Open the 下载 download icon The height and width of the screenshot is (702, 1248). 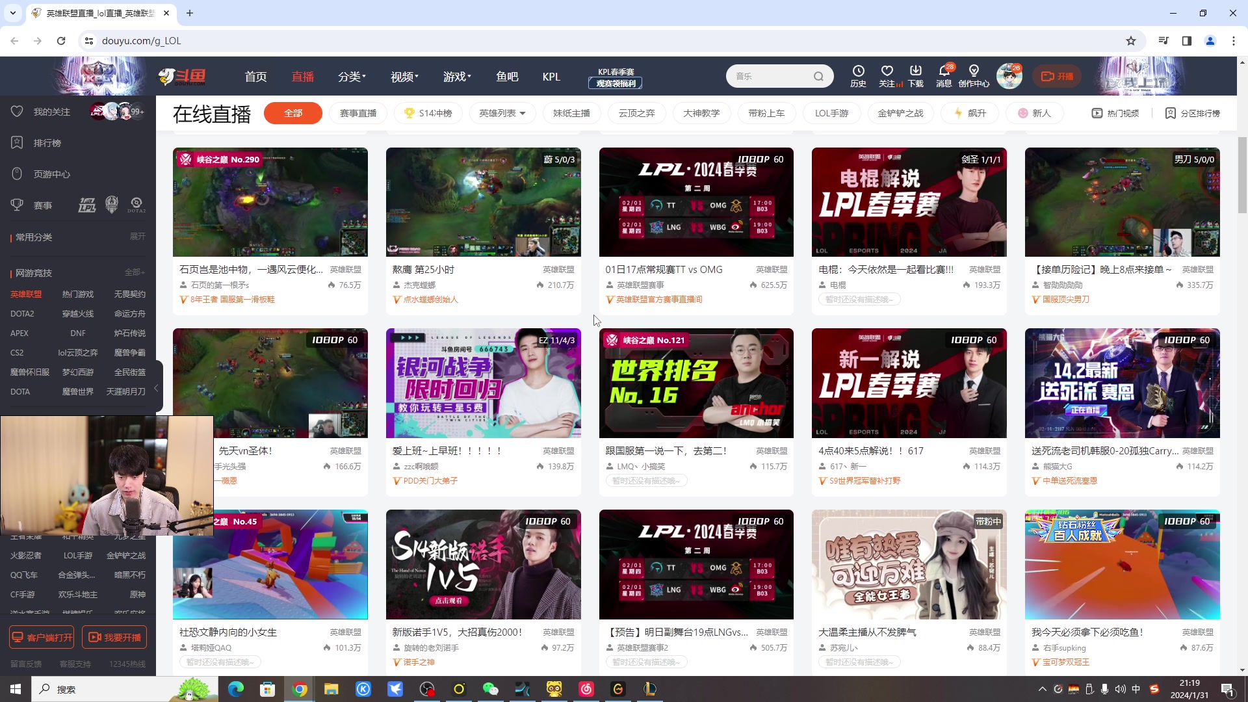(x=916, y=71)
